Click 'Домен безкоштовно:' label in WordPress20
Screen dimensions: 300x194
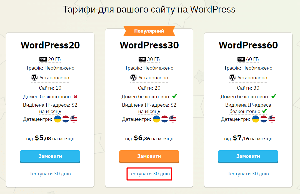click(48, 97)
